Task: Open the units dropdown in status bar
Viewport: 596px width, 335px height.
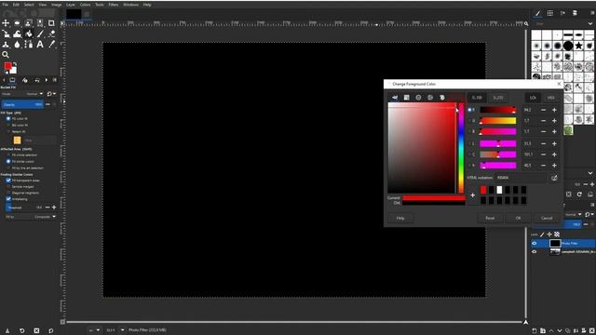Action: (x=94, y=330)
